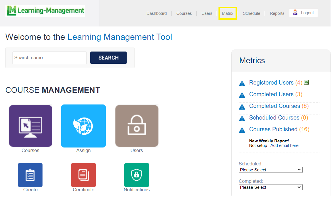Click the blue Assign globe icon
332x197 pixels.
(83, 126)
